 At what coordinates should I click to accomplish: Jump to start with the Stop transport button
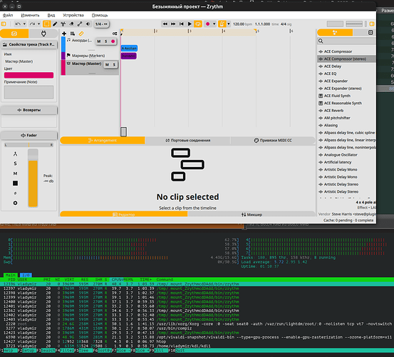[181, 24]
